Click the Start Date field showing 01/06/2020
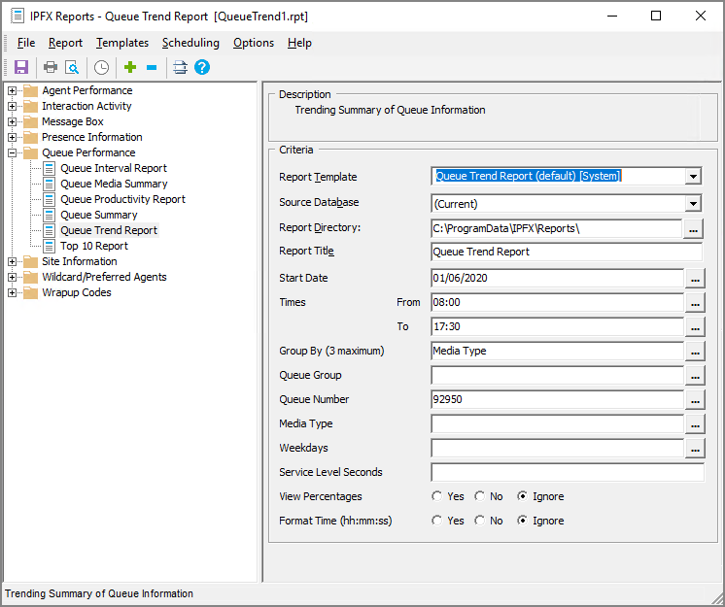Screen dimensions: 725x607 (x=557, y=278)
